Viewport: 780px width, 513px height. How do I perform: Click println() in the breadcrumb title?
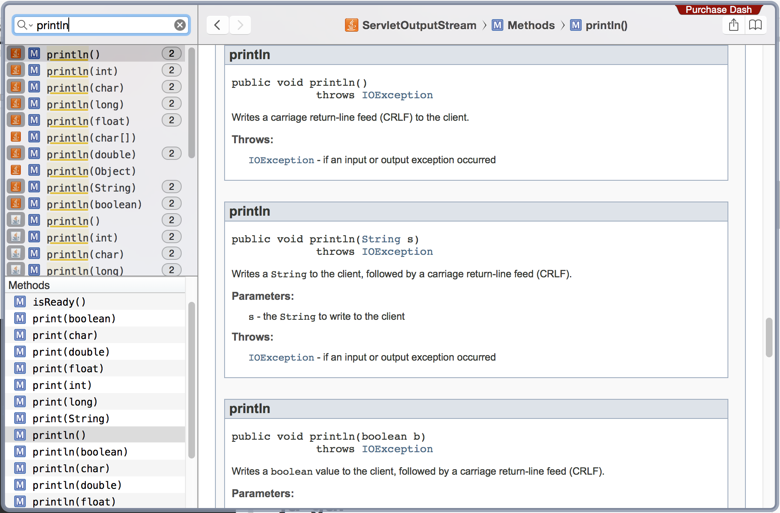(x=606, y=25)
